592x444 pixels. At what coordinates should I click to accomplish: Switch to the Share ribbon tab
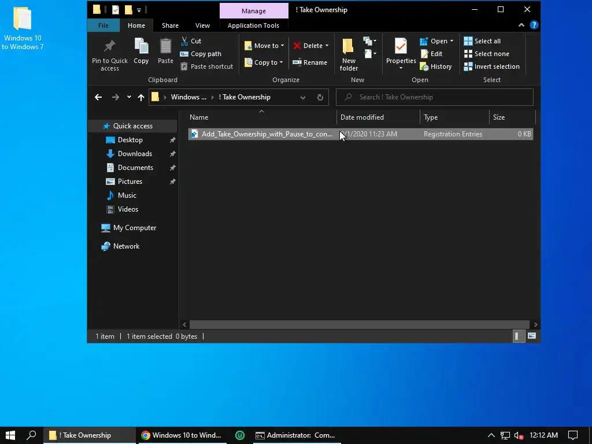171,25
